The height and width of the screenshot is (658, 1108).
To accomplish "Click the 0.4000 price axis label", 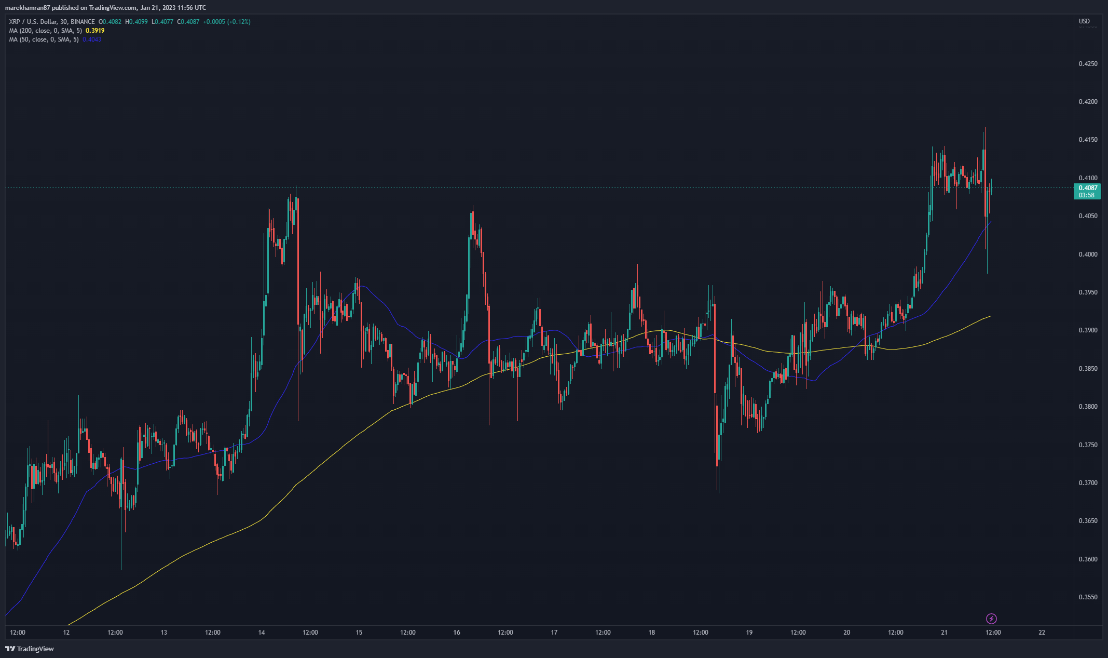I will point(1088,254).
